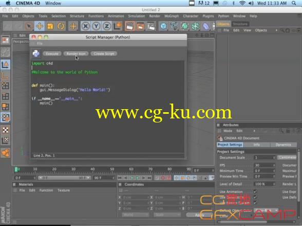Click the Minimum Time input field
The image size is (302, 226).
264,171
